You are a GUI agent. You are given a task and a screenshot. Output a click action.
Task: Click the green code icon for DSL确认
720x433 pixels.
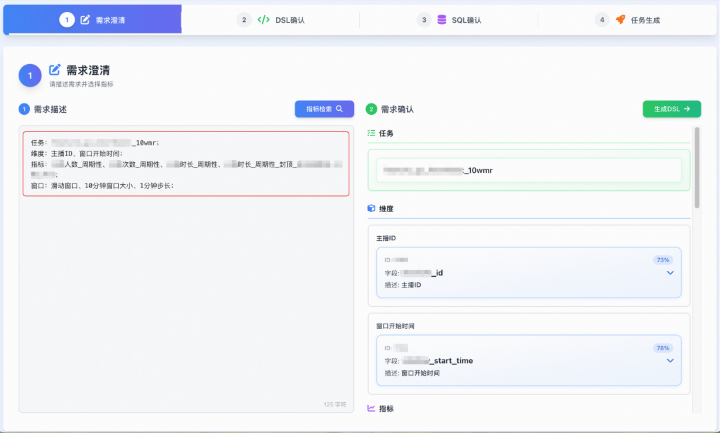(x=263, y=20)
